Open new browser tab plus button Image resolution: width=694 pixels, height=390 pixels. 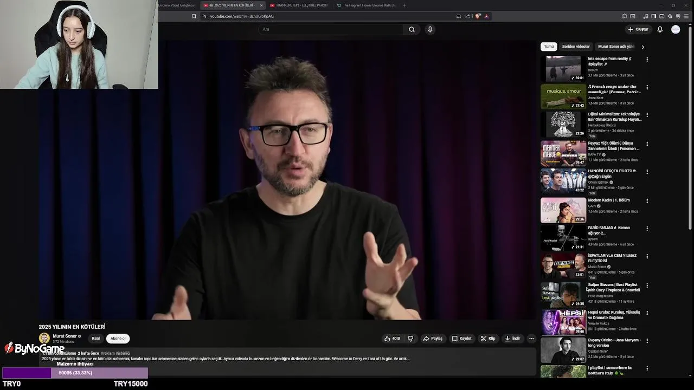coord(404,5)
